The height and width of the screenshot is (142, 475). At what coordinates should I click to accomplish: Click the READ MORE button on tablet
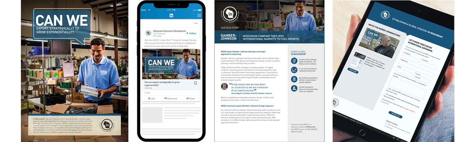tap(353, 70)
